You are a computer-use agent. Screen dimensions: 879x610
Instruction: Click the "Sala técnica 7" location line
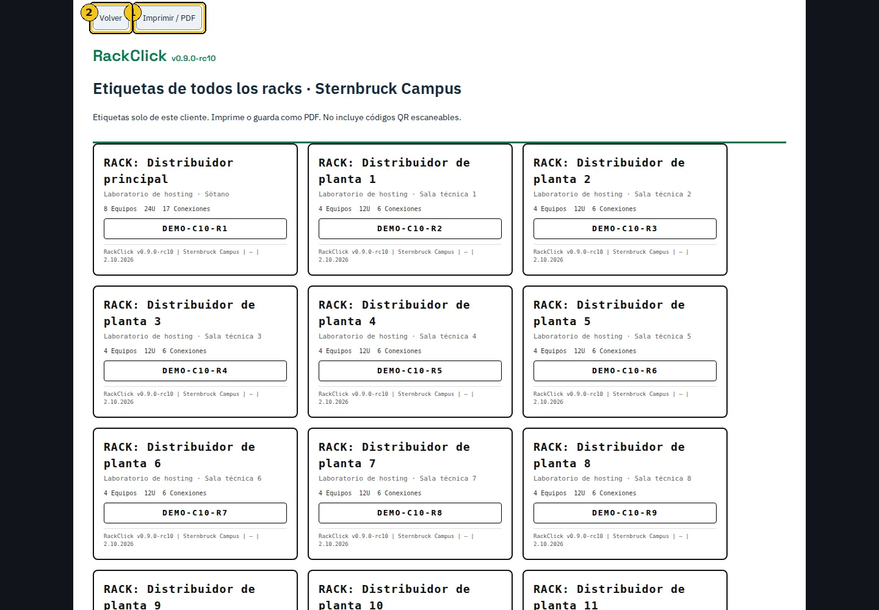click(x=397, y=478)
